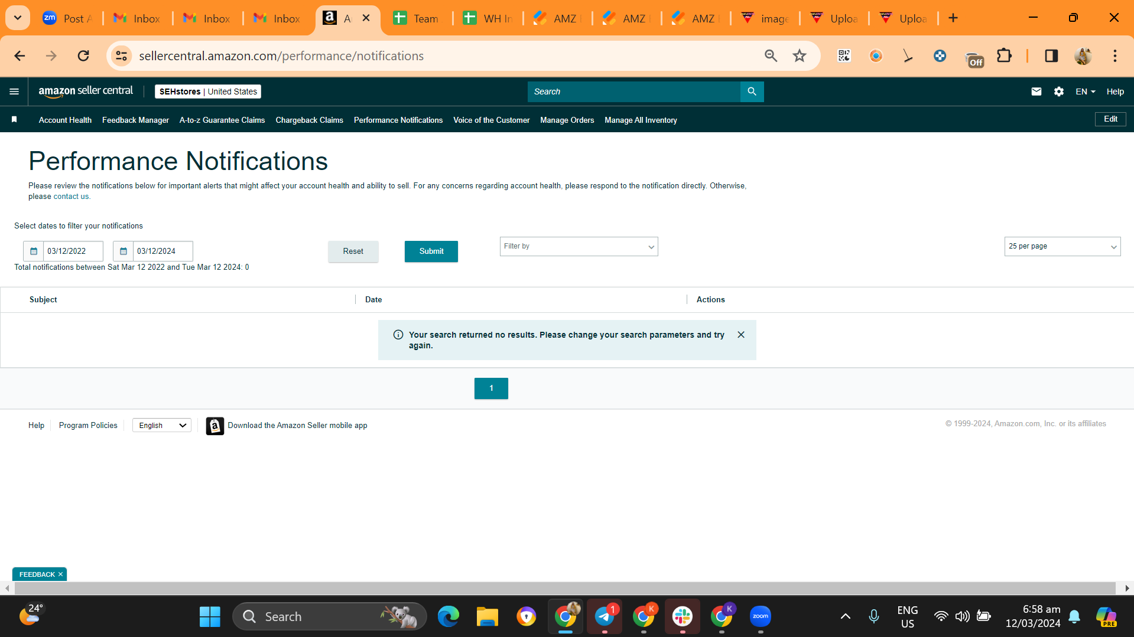Image resolution: width=1134 pixels, height=637 pixels.
Task: Click the Submit button
Action: coord(431,251)
